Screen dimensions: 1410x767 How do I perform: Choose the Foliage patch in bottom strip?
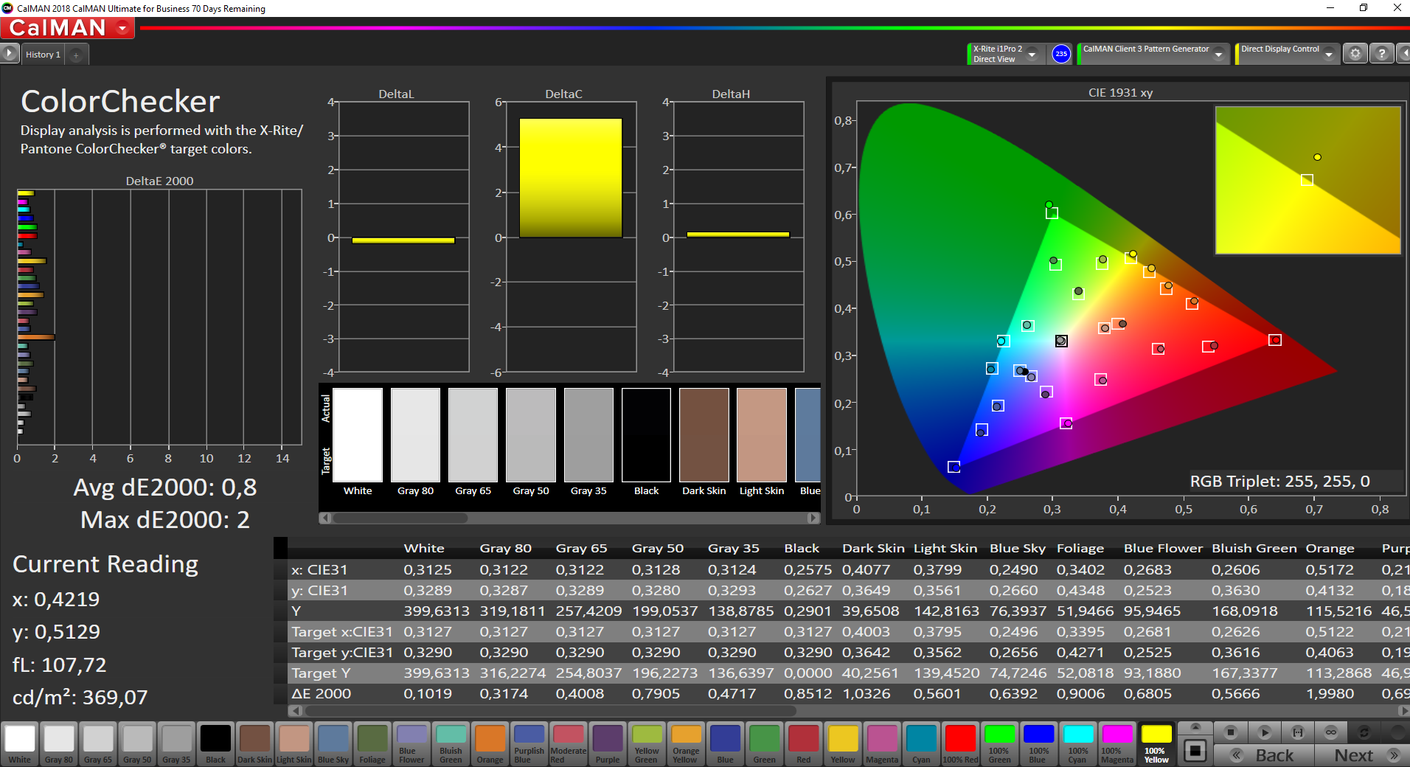click(372, 743)
